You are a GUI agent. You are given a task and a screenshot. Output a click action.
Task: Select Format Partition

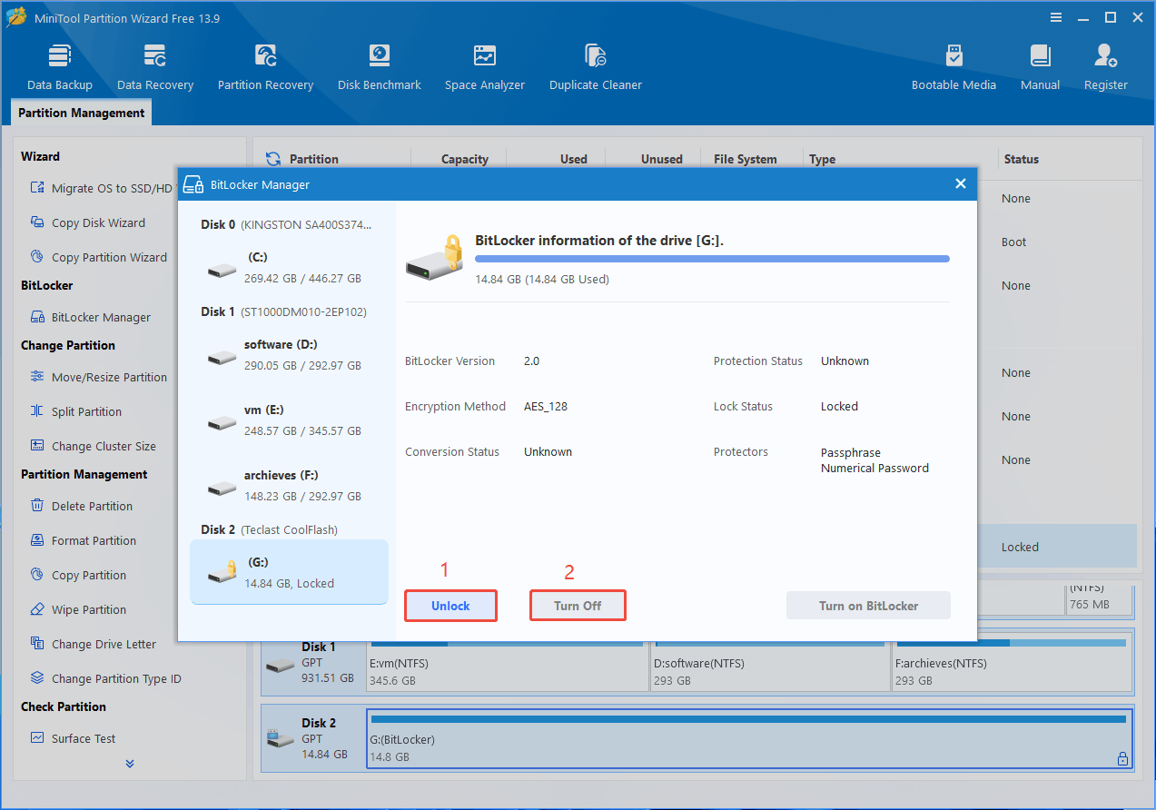pos(83,540)
